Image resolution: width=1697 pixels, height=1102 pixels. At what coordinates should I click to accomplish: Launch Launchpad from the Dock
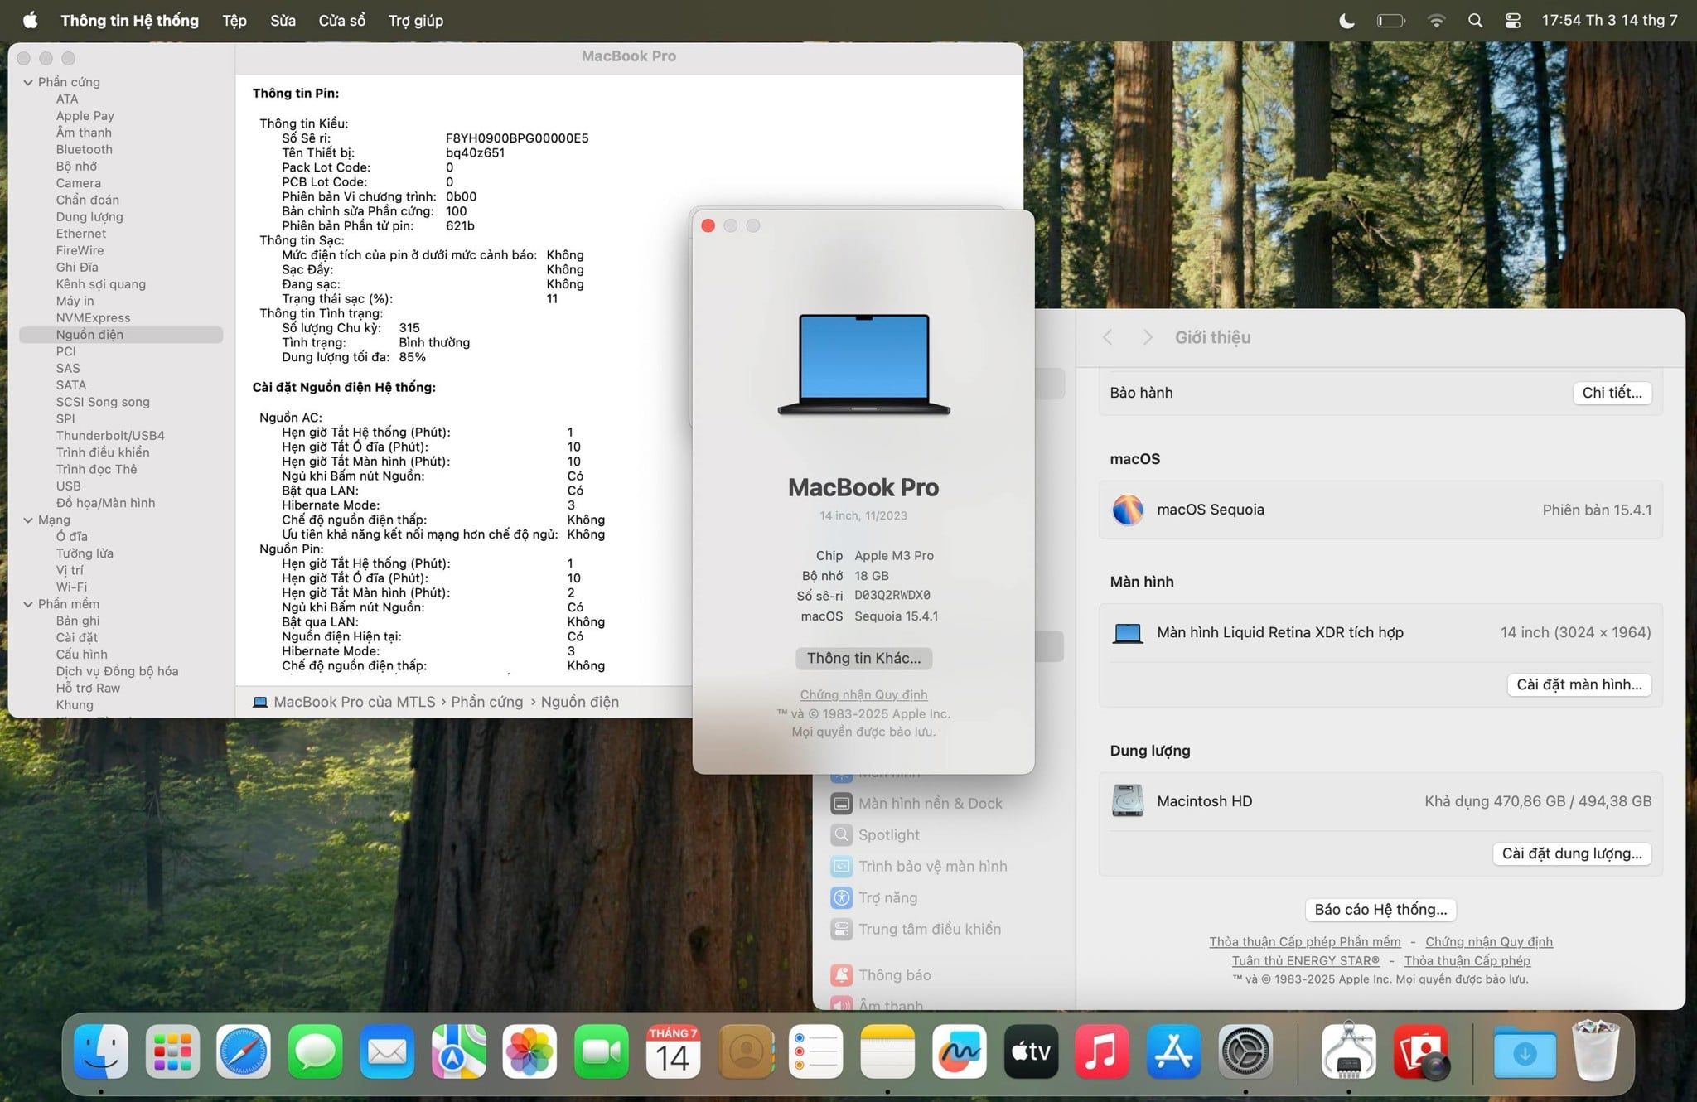[x=172, y=1051]
